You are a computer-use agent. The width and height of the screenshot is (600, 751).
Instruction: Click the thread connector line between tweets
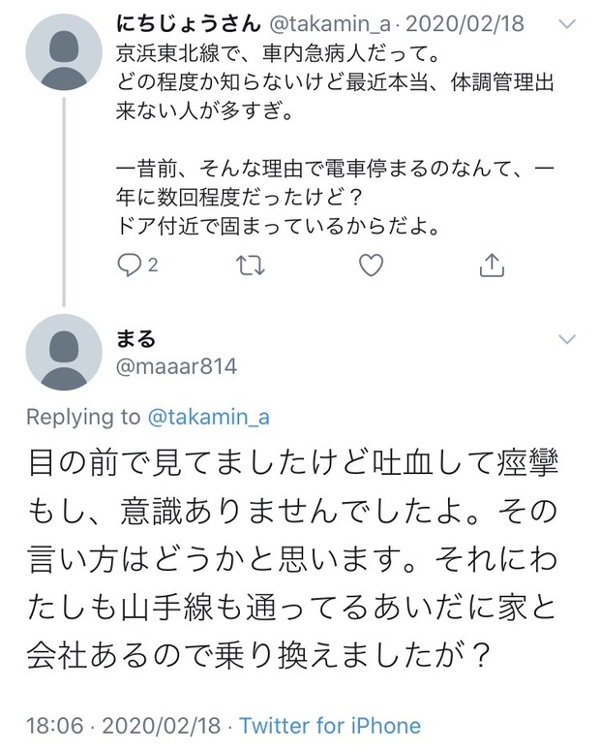coord(64,202)
